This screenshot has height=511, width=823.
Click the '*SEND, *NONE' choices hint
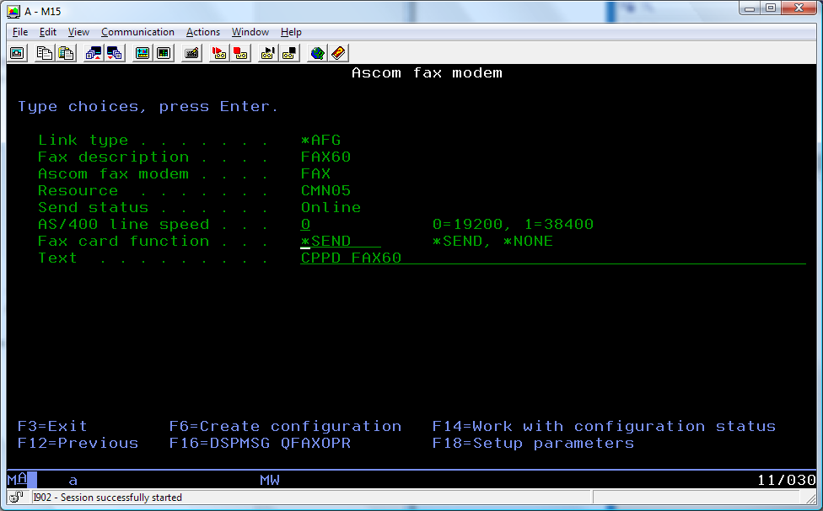pos(492,241)
